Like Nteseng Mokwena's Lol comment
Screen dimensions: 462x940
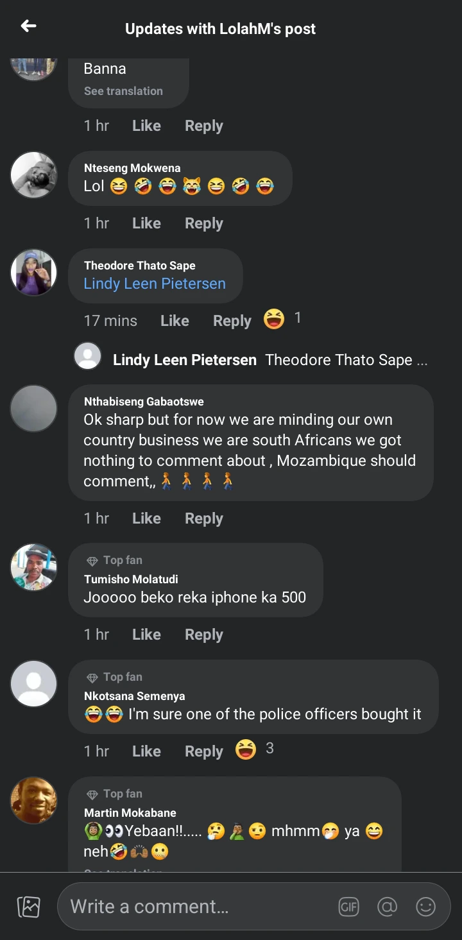coord(146,223)
